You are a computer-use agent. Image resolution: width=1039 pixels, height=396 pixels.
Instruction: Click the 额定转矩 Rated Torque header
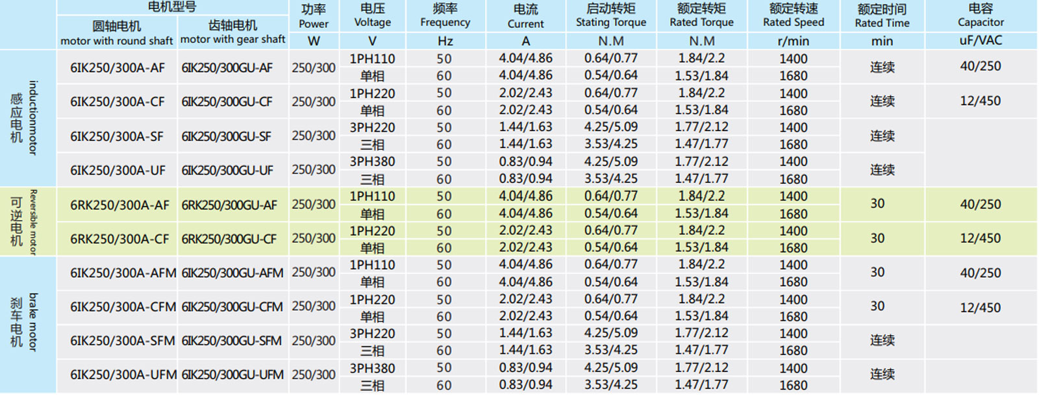pyautogui.click(x=701, y=16)
